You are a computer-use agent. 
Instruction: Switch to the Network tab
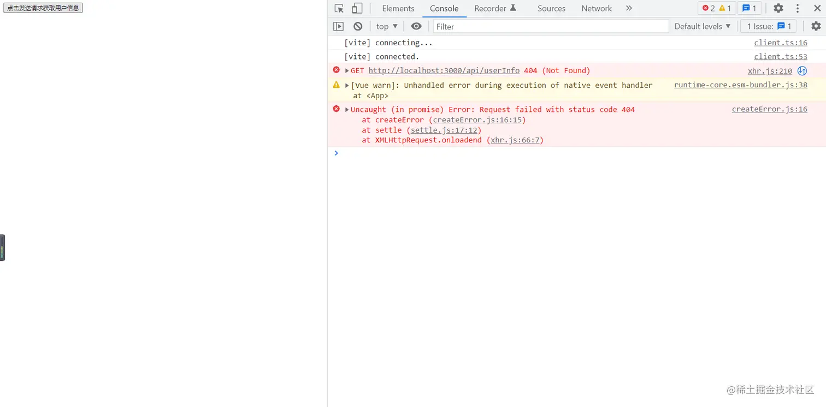pos(596,8)
